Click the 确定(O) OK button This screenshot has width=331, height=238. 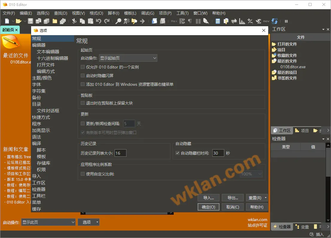coord(208,207)
